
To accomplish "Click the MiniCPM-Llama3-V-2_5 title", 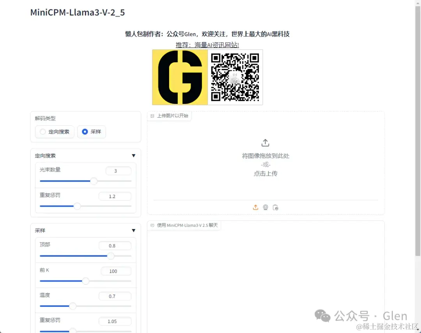I will tap(77, 12).
